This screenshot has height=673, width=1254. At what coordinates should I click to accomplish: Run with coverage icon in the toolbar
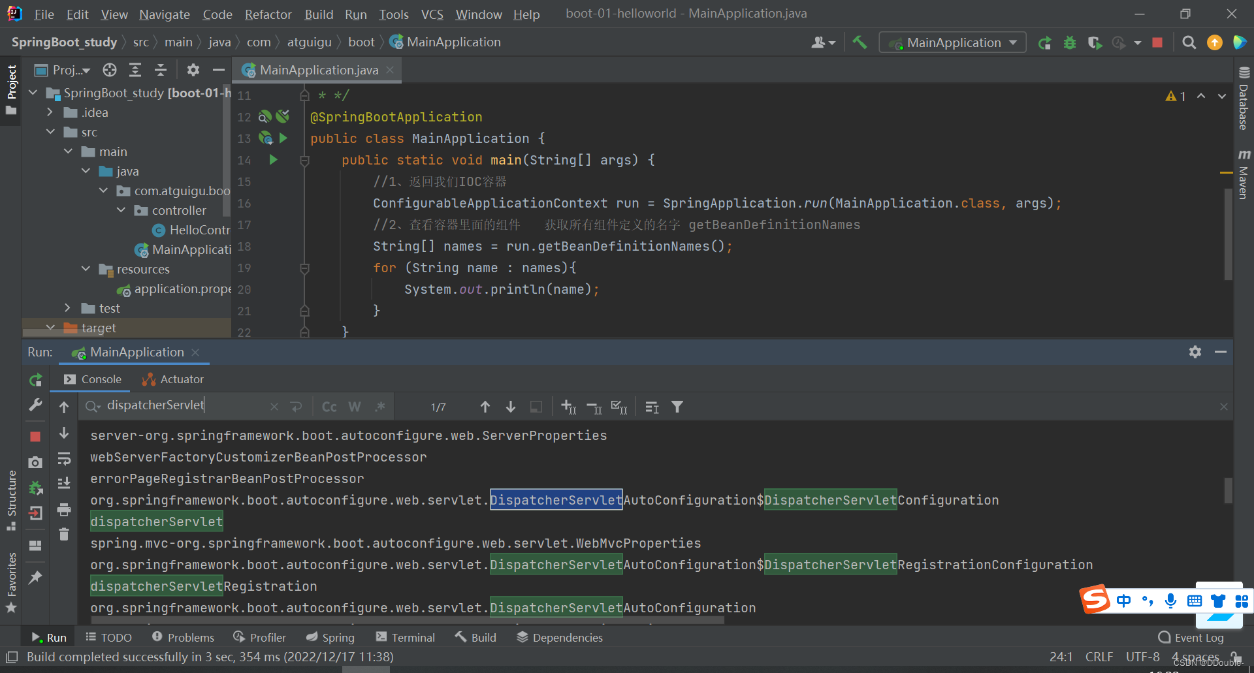(x=1095, y=43)
